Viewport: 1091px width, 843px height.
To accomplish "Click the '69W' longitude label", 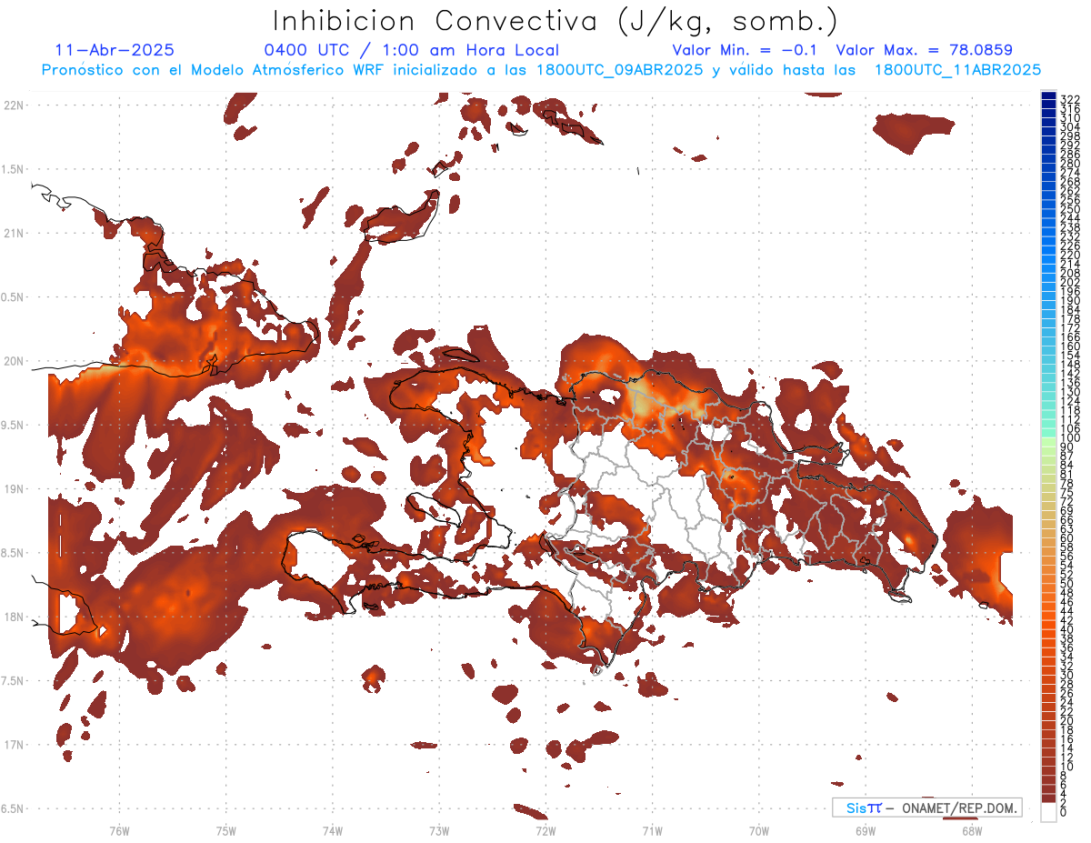I will tap(866, 830).
